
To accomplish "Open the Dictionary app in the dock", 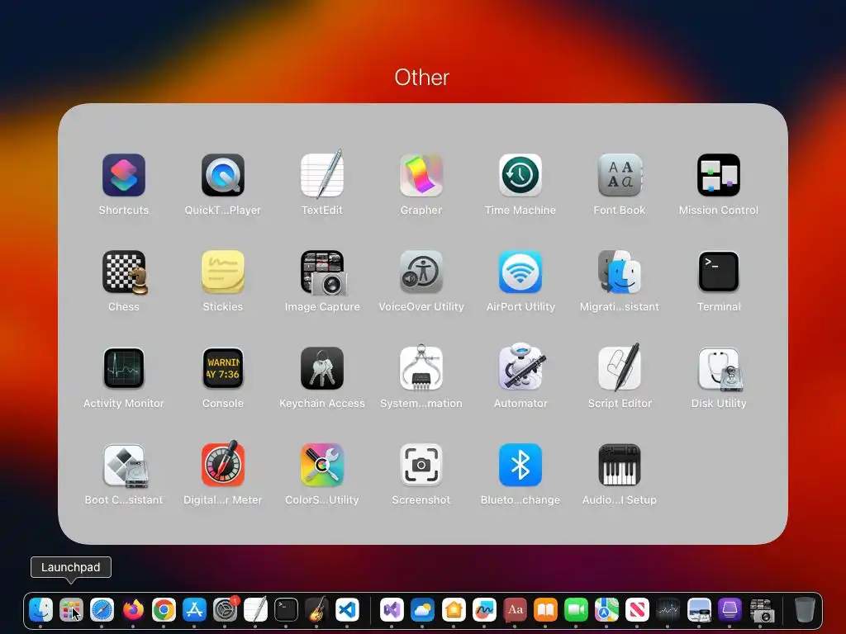I will click(x=515, y=610).
